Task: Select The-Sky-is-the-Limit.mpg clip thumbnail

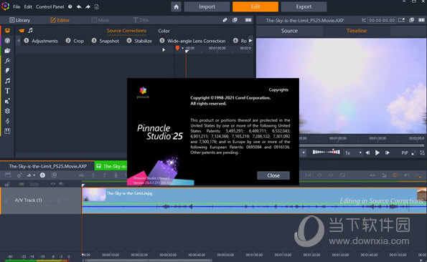Action: coord(94,195)
